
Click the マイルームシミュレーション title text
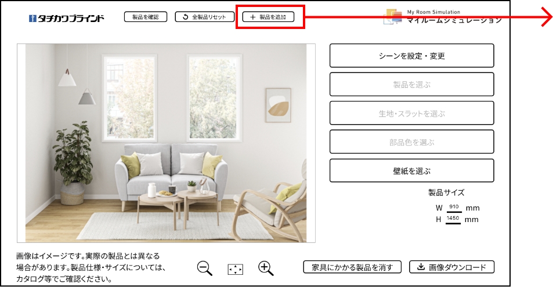[454, 20]
